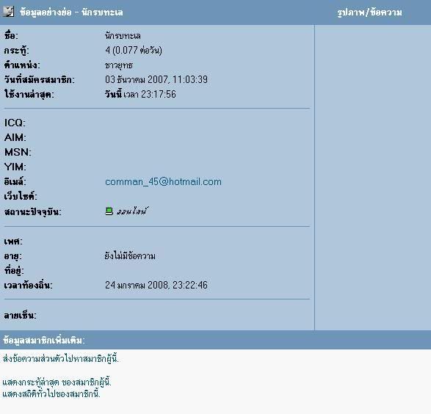Click the ลายเซ็น signature label
This screenshot has height=414, width=431.
point(20,315)
